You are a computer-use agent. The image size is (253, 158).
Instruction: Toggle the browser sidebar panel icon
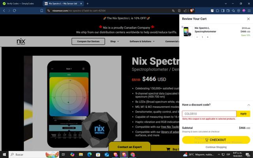point(223,11)
